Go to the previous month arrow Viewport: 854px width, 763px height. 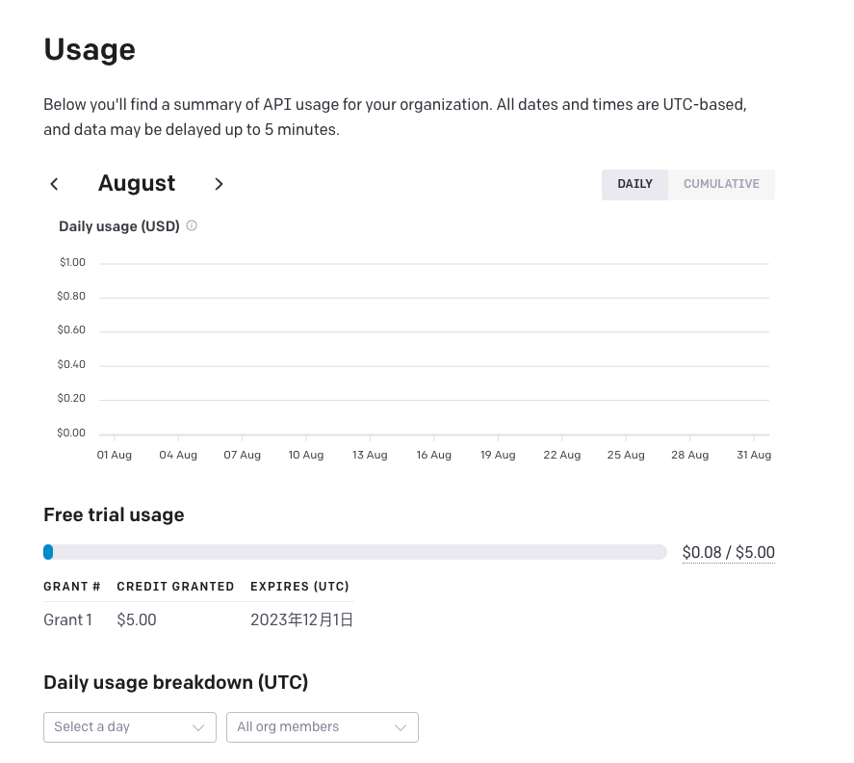55,184
